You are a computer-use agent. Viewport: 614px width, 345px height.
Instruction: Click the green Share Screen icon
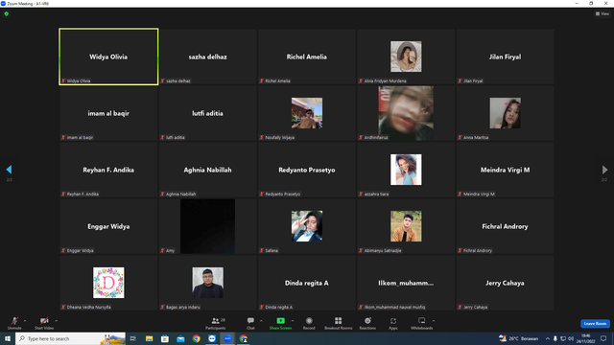point(280,321)
